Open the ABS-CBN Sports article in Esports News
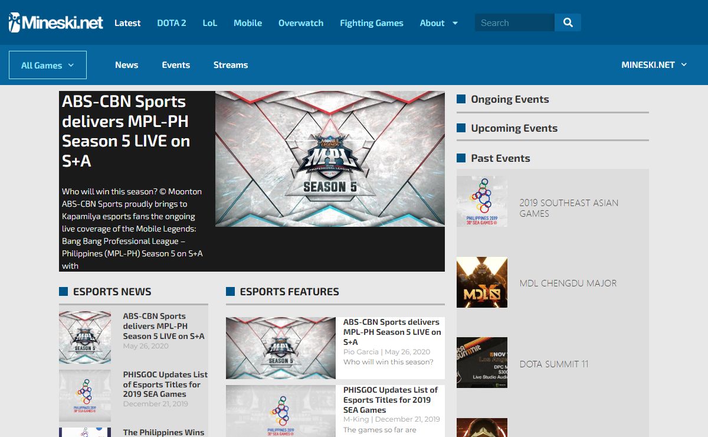This screenshot has height=437, width=708. [x=164, y=326]
